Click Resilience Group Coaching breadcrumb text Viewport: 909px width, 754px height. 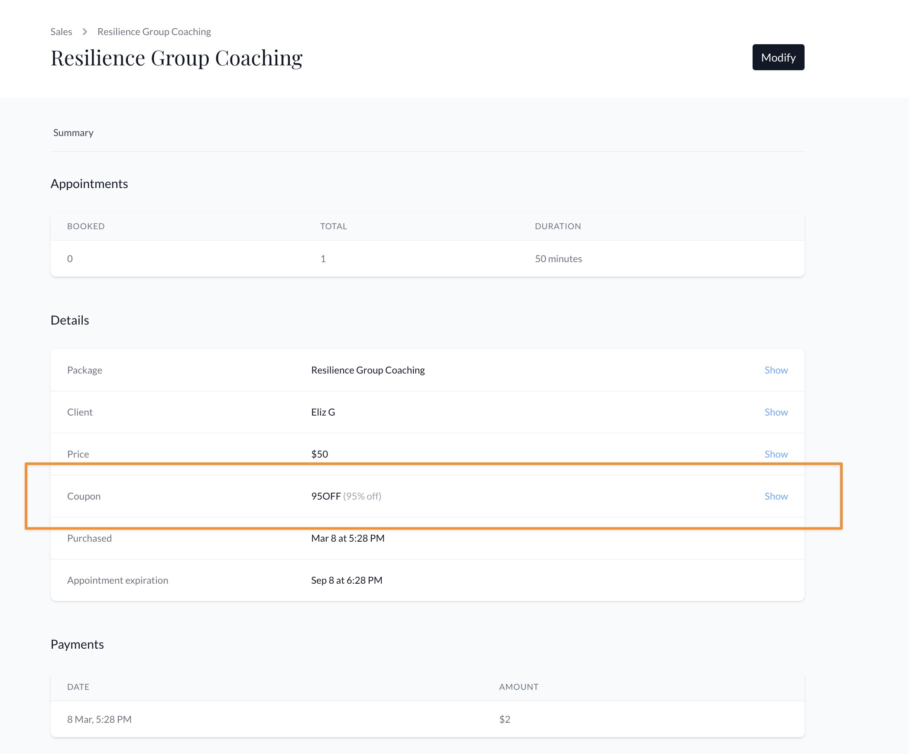154,32
